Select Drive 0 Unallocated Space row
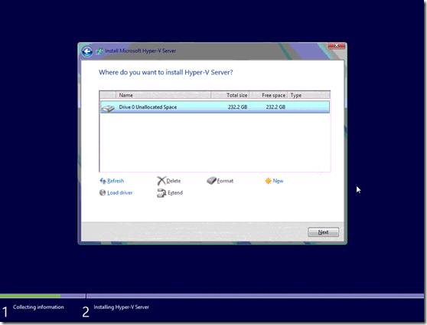Screen dimensions: 427x325 215,107
